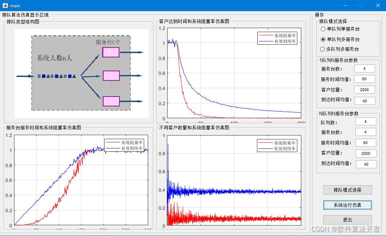Click 不同客户数量和系统阻塞率仿真图 title

194,128
